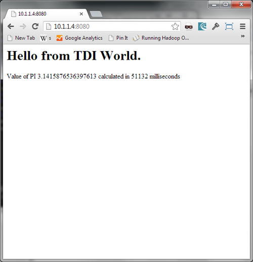Open the Running Hadoop bookmark
This screenshot has width=253, height=262.
point(161,38)
